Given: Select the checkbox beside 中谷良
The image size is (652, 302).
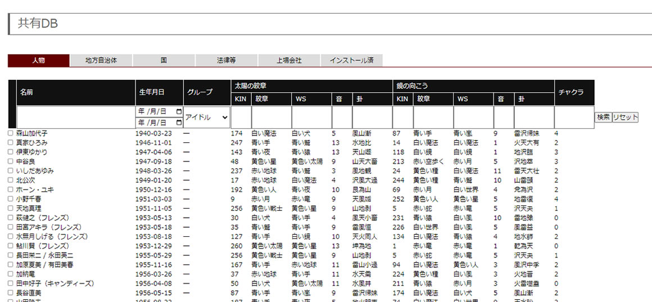Looking at the screenshot, I should click(11, 161).
